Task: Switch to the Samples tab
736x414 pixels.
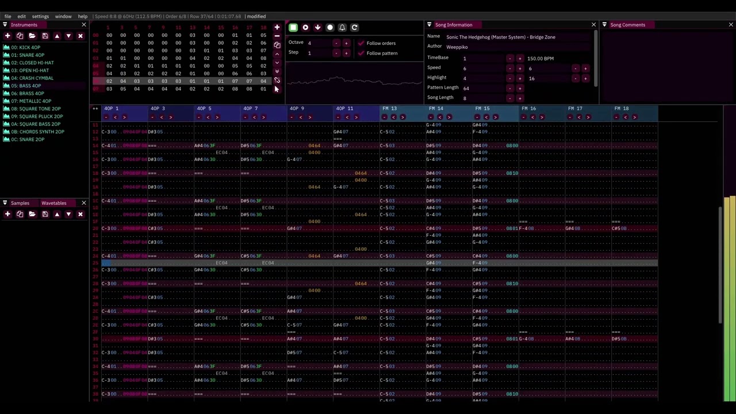Action: click(20, 203)
